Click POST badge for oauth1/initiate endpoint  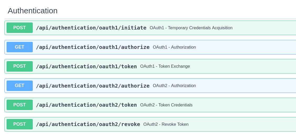[x=20, y=28]
